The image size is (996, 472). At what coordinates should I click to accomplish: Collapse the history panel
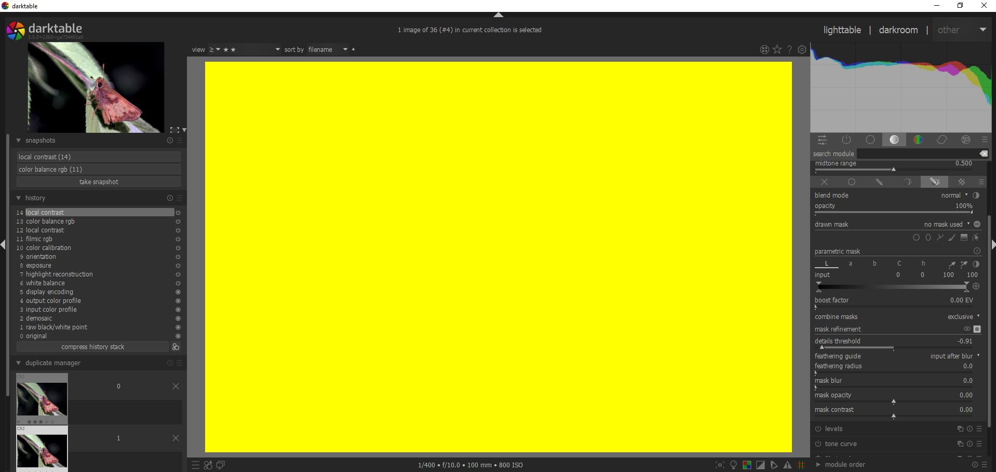18,198
